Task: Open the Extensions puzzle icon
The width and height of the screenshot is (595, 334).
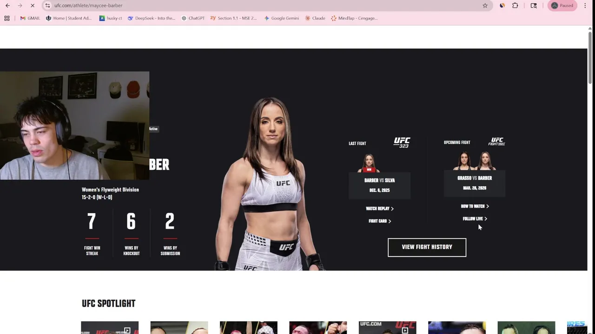Action: point(515,6)
